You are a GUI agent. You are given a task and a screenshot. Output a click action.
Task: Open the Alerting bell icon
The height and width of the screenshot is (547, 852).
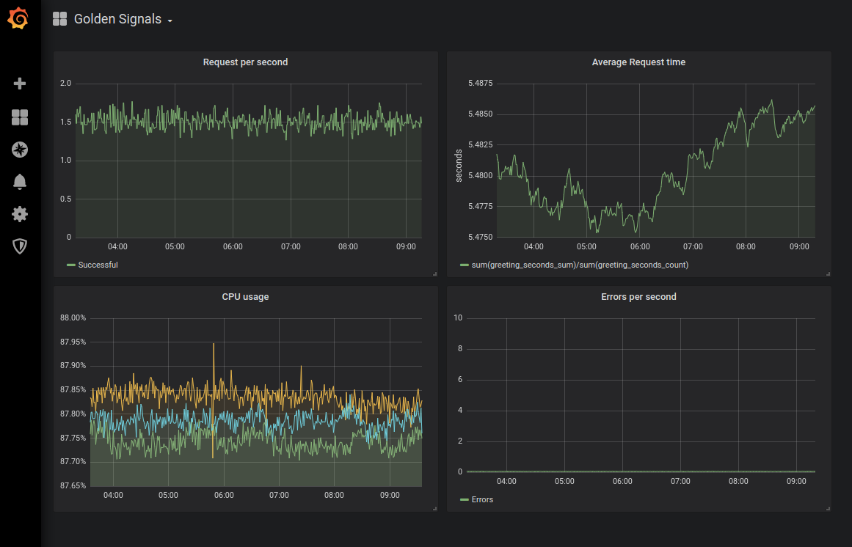[x=20, y=182]
